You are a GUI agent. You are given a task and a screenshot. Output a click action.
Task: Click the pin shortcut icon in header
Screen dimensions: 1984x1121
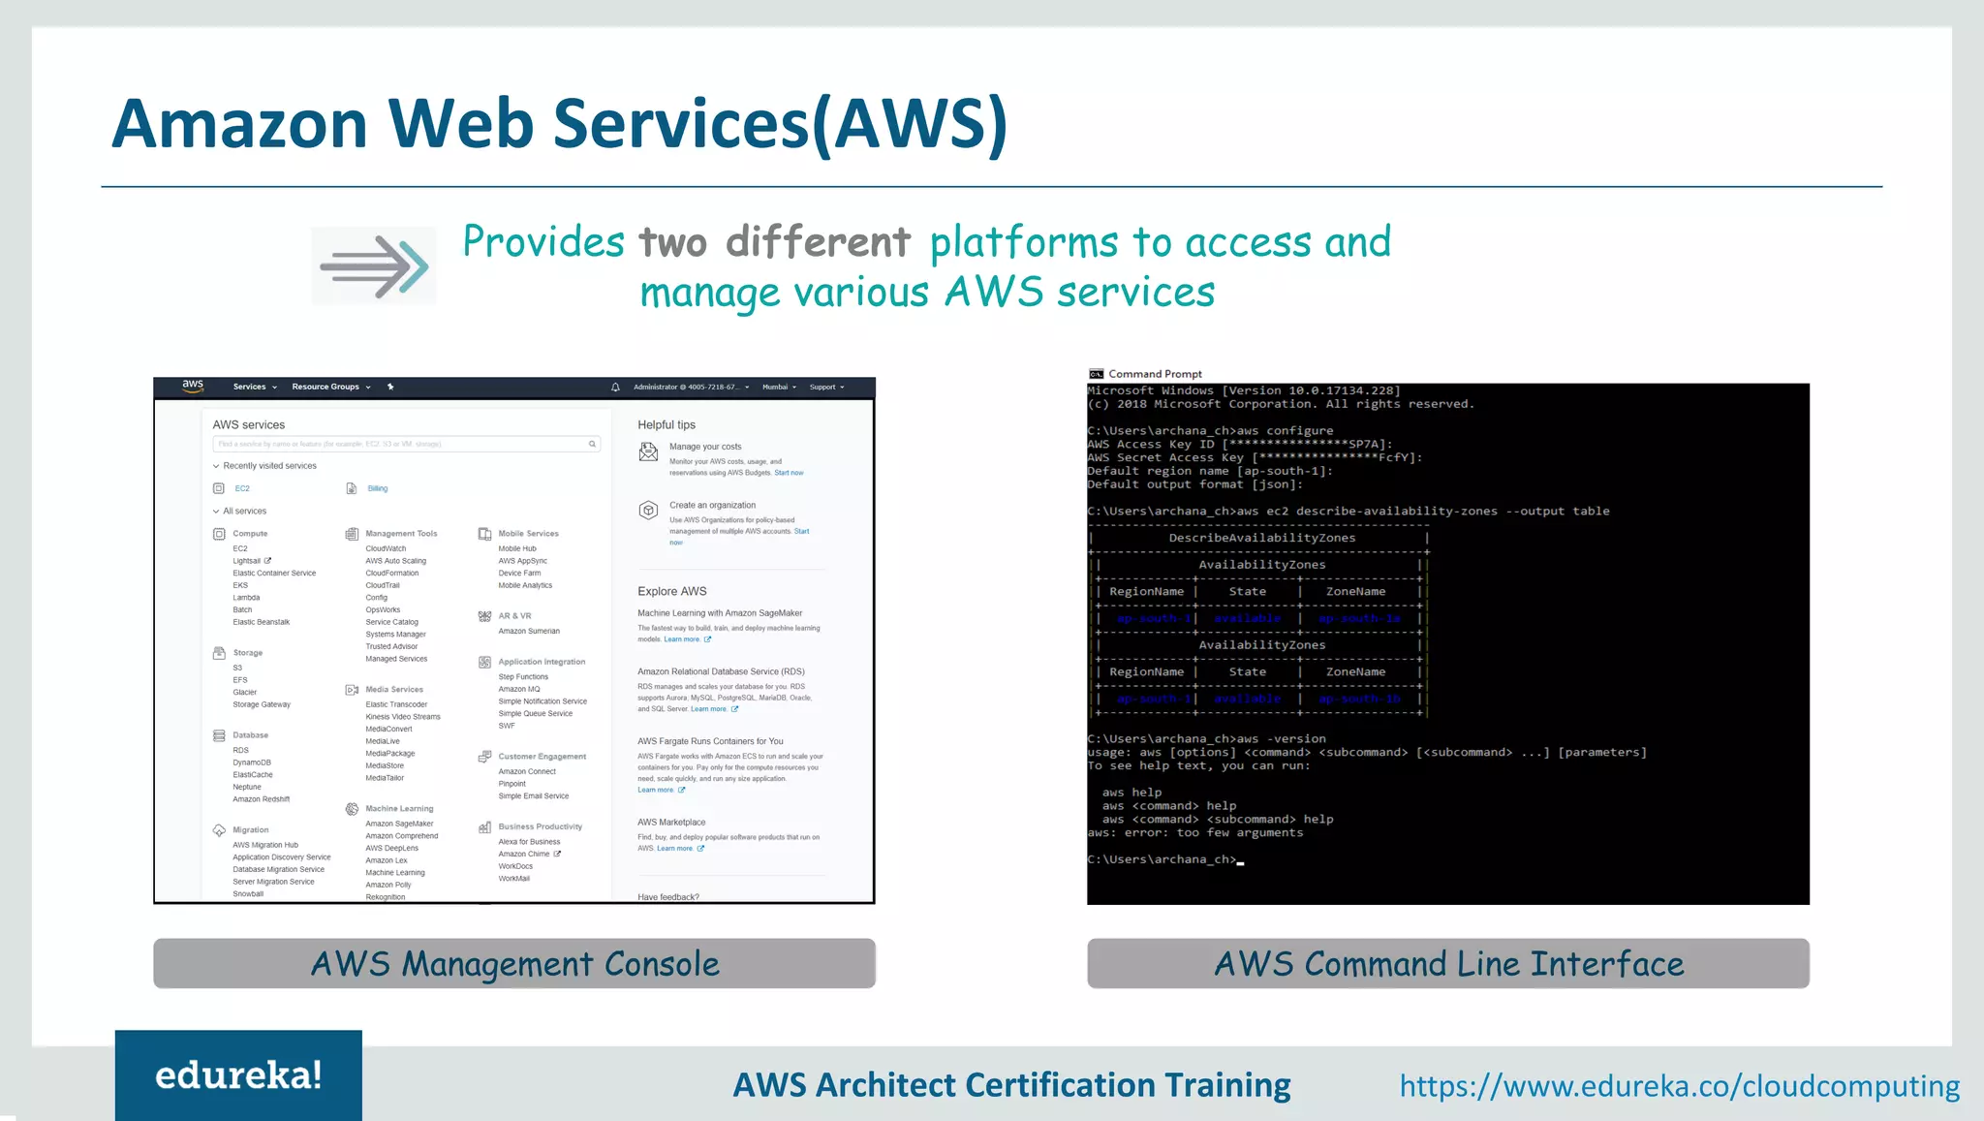pyautogui.click(x=390, y=387)
